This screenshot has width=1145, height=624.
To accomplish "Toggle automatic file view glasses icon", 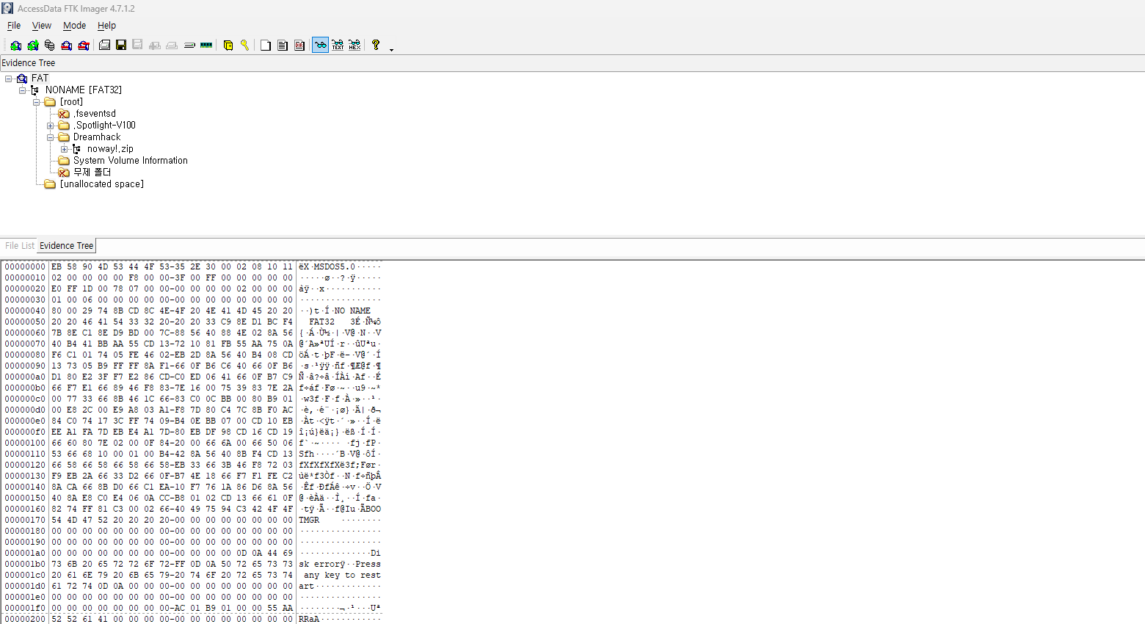I will (x=321, y=46).
